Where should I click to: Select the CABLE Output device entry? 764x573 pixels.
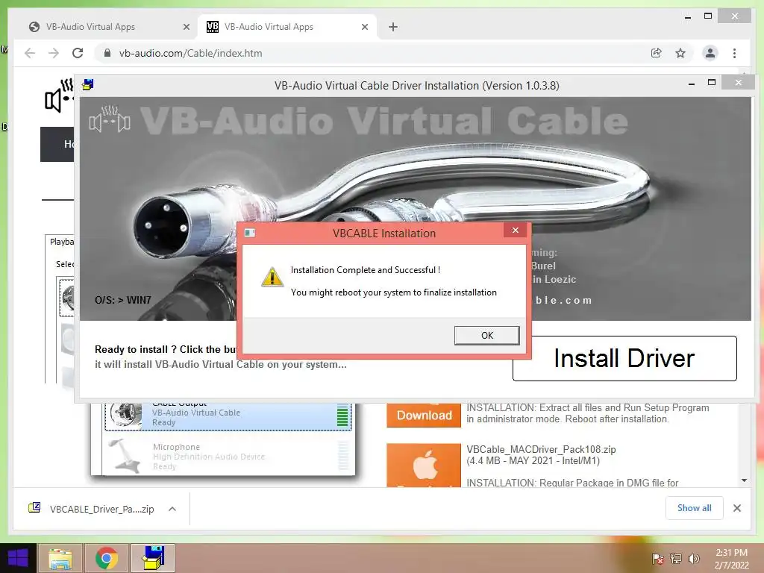[228, 416]
